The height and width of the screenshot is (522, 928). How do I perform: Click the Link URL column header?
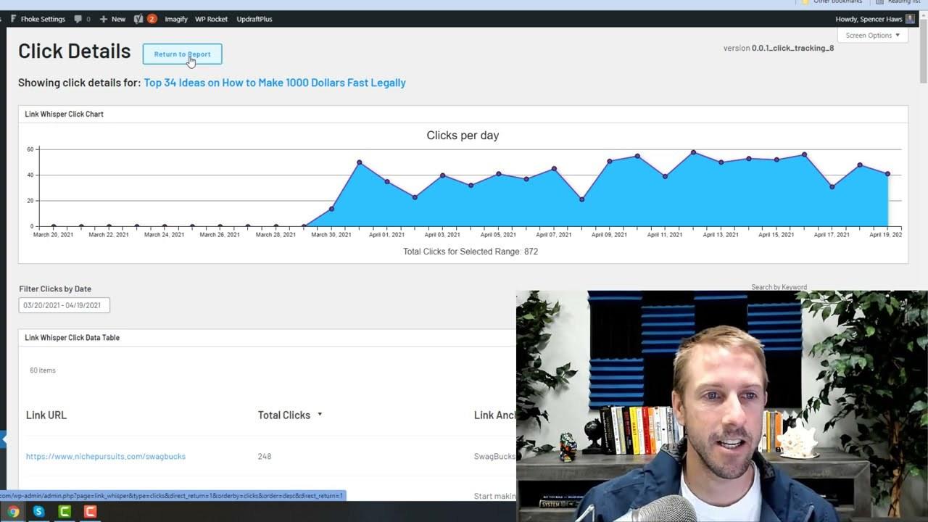point(46,415)
